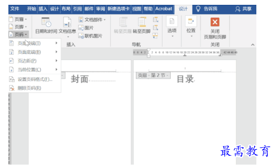Choose 删除页码(R) menu item
274x165 pixels.
click(34, 88)
